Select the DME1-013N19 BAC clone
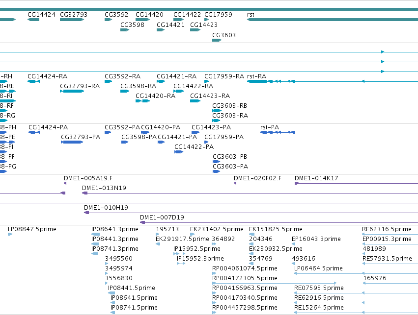 (250, 193)
